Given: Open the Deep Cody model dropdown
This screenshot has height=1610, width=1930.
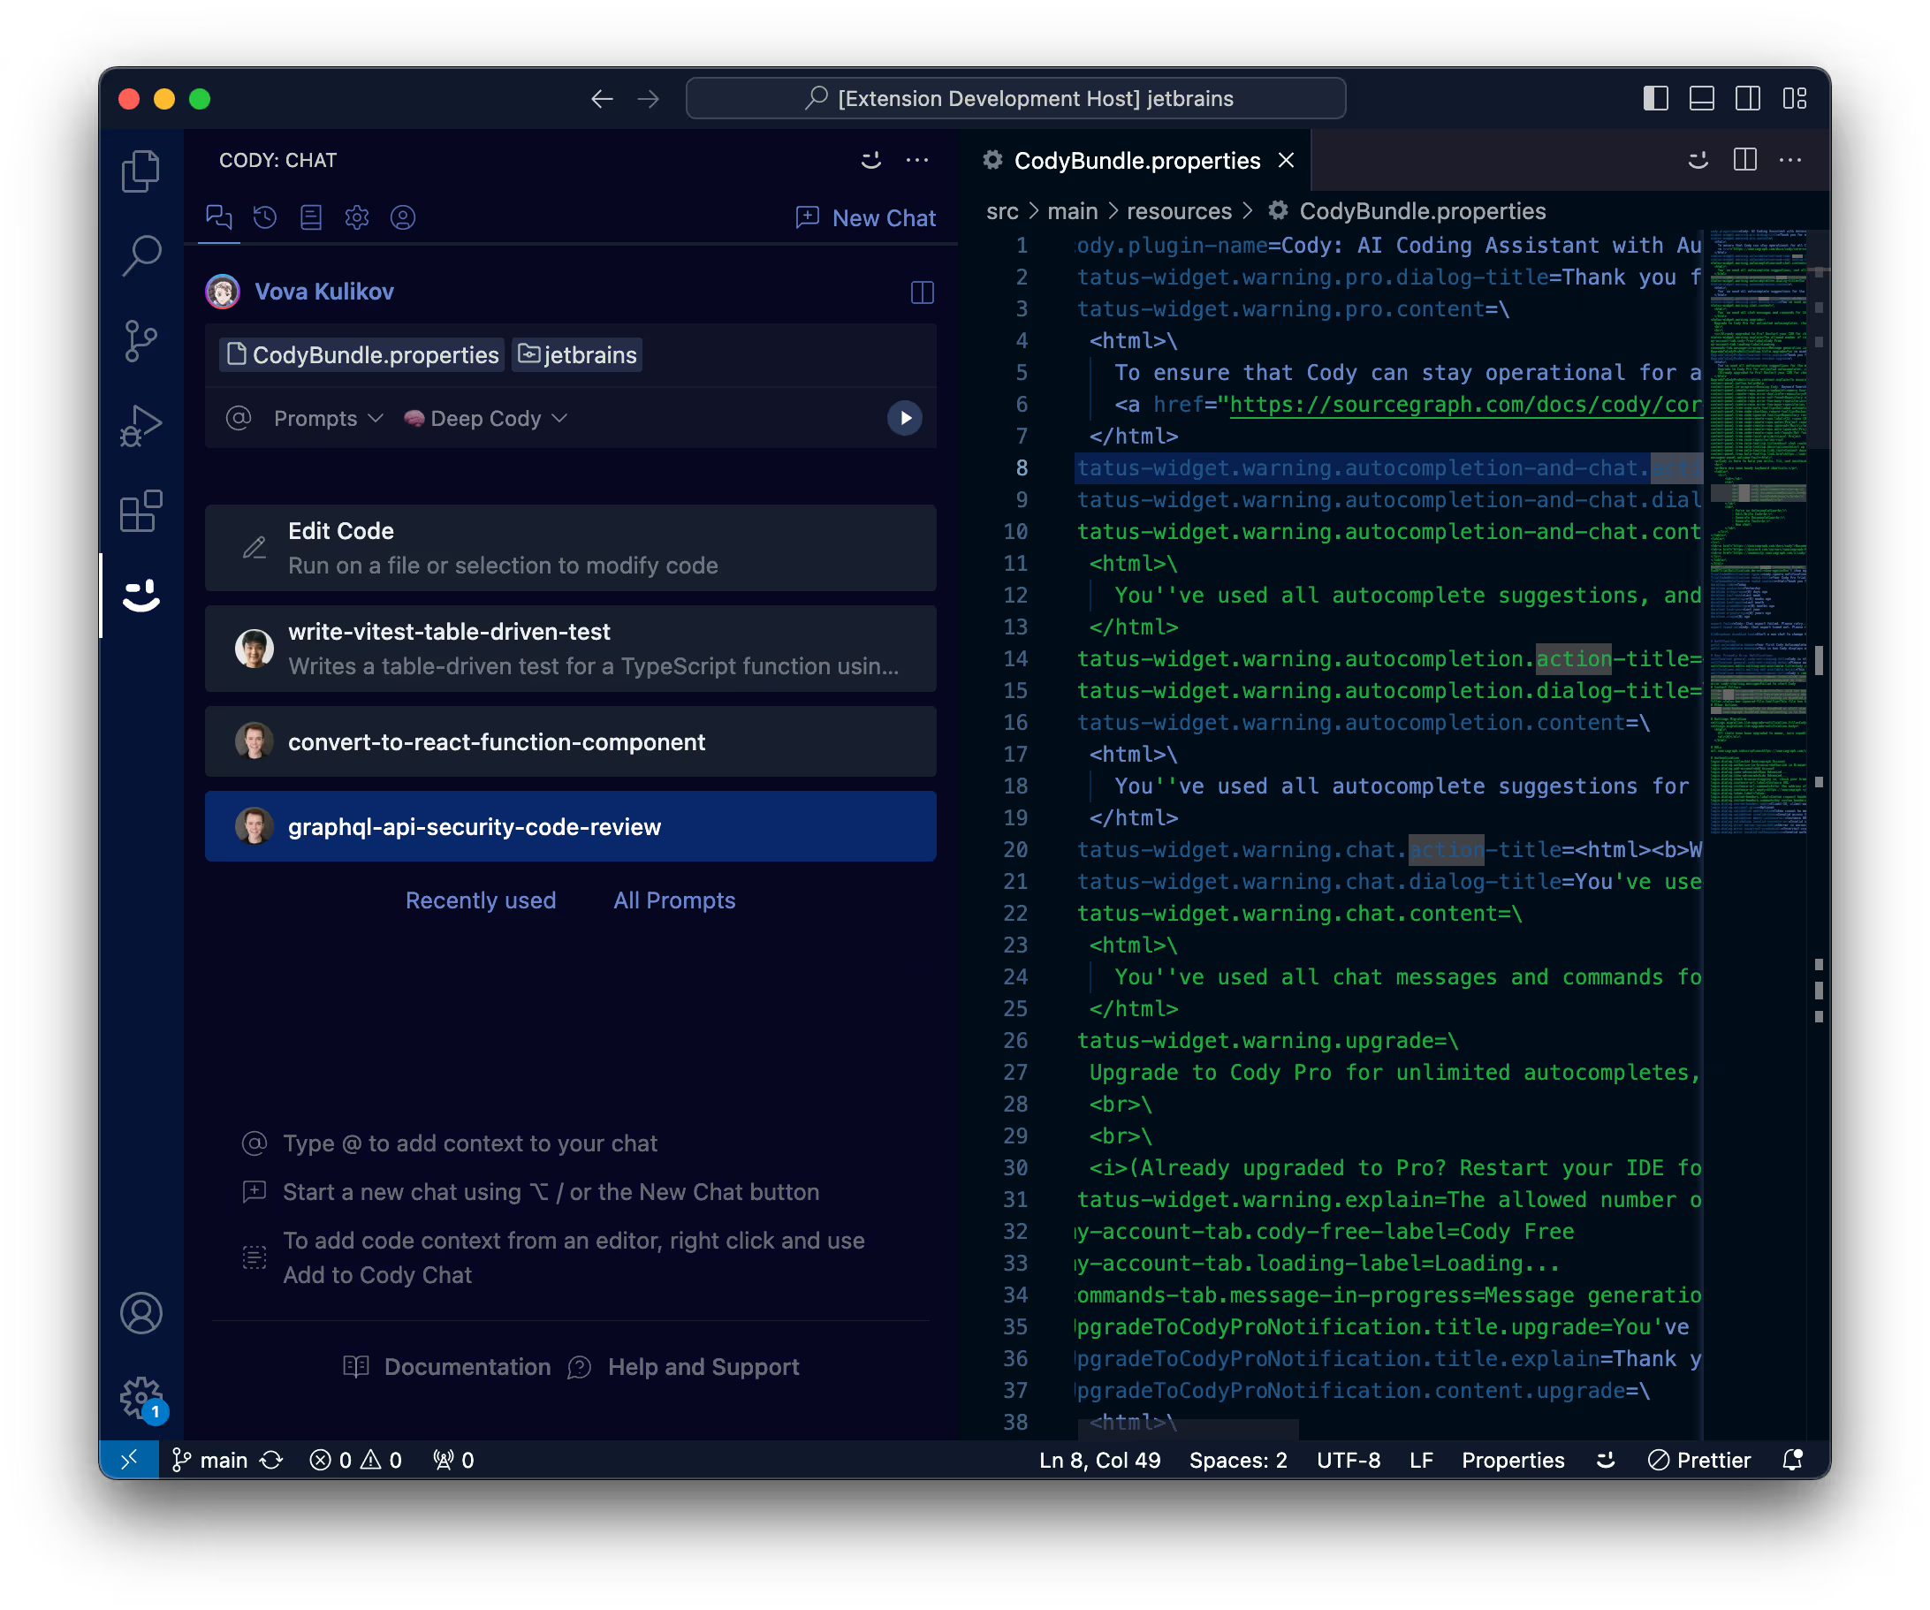Looking at the screenshot, I should [x=486, y=418].
